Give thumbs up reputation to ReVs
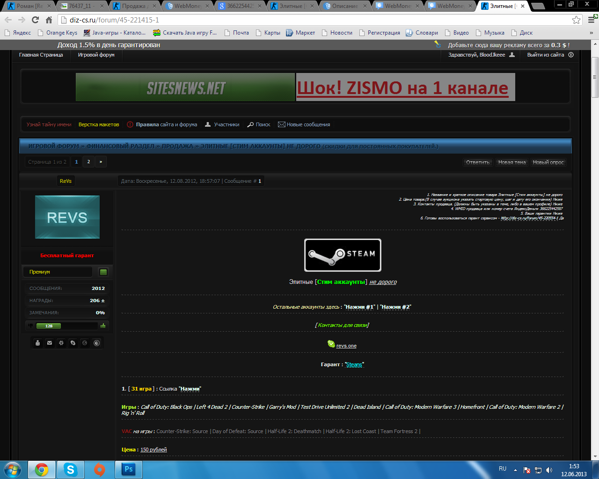 click(x=103, y=326)
